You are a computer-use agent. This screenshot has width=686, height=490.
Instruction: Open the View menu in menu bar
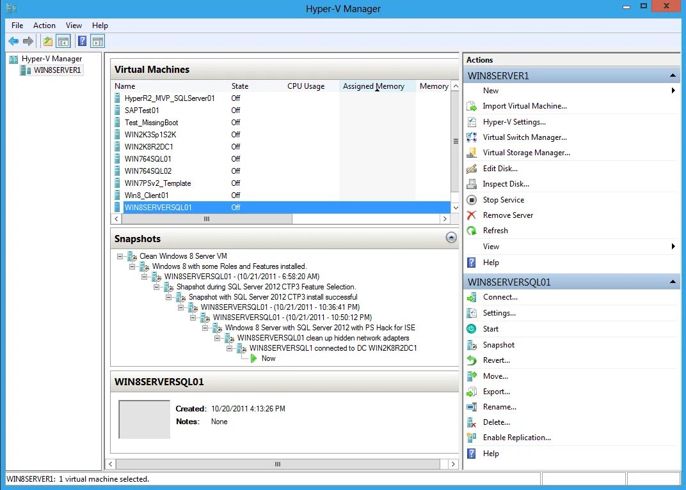pos(74,26)
